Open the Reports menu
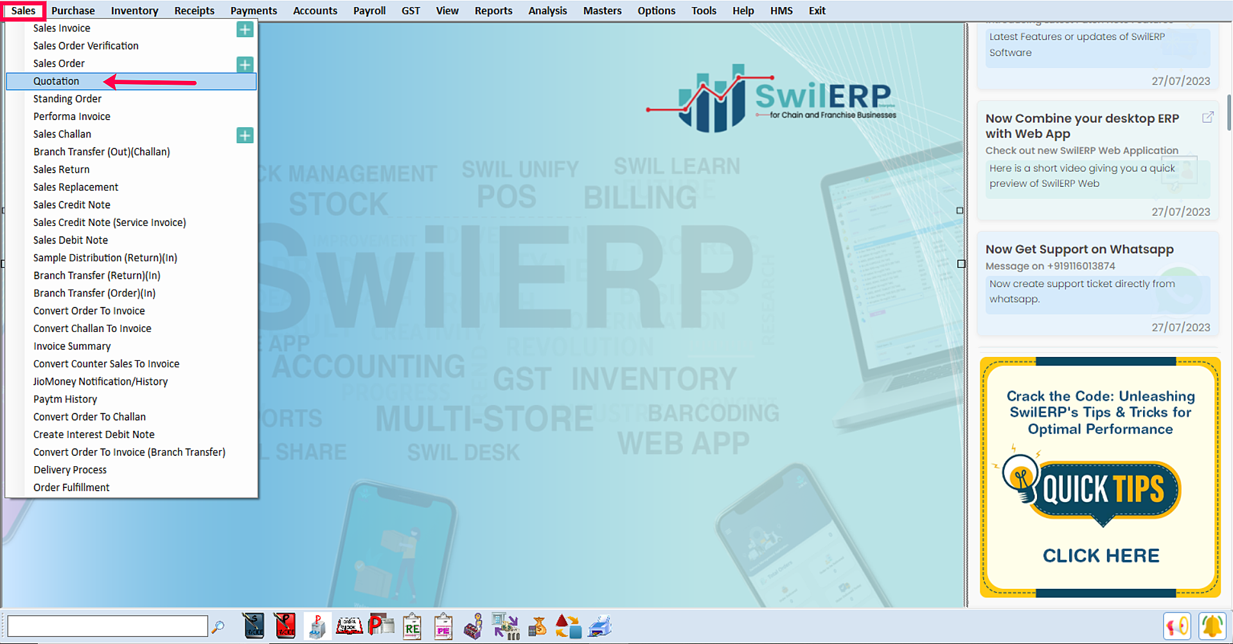Image resolution: width=1233 pixels, height=644 pixels. click(493, 11)
